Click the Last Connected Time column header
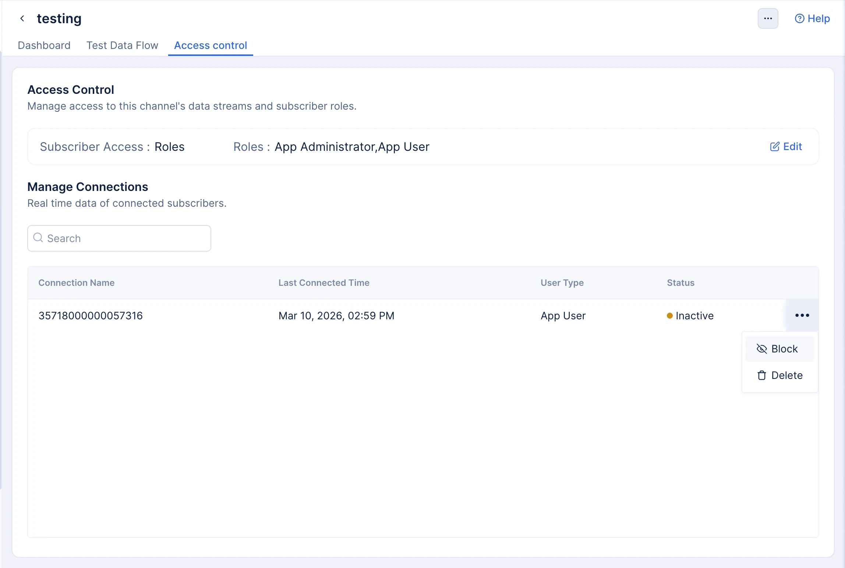 click(x=324, y=283)
